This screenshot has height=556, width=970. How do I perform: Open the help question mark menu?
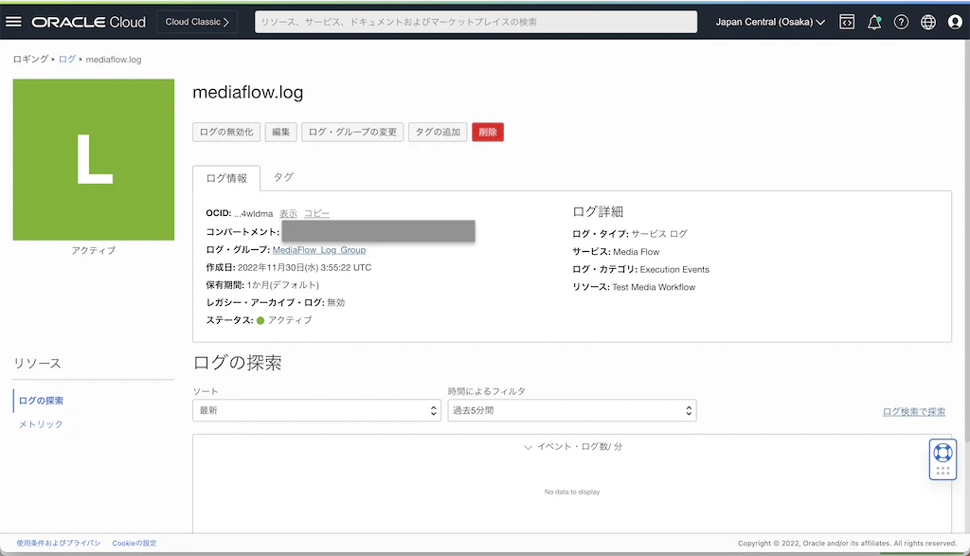tap(902, 22)
